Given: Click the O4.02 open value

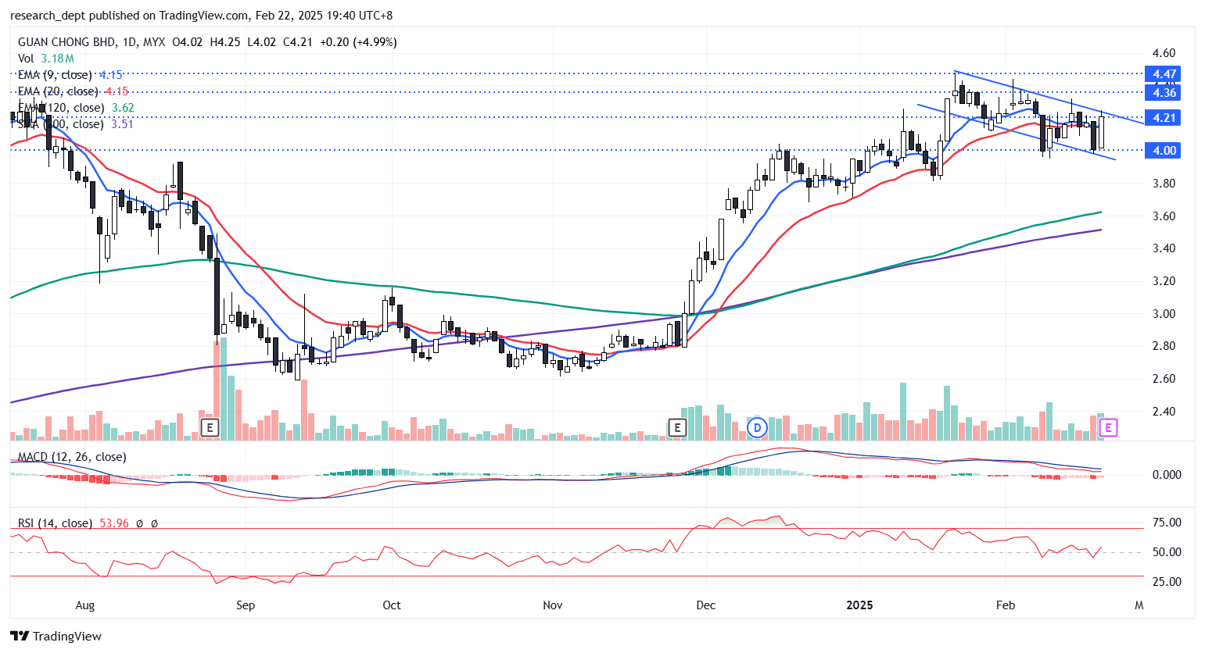Looking at the screenshot, I should tap(188, 42).
